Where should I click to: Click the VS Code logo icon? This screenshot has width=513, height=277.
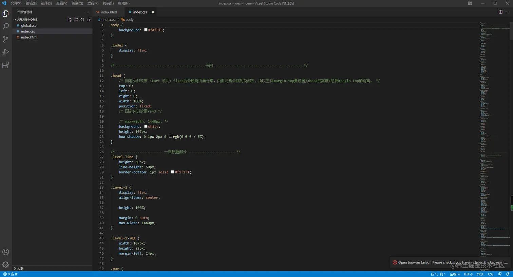coord(4,3)
